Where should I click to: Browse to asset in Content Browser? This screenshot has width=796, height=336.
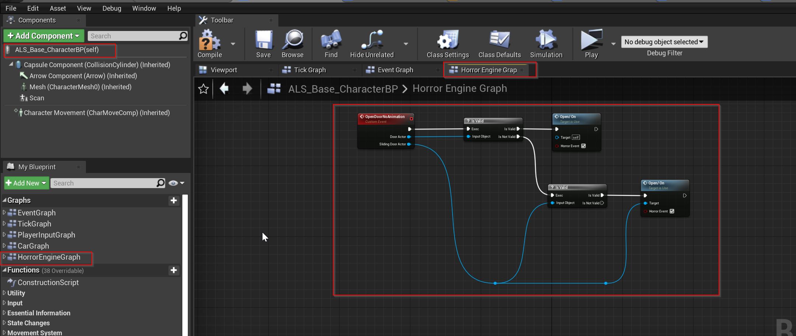[292, 44]
